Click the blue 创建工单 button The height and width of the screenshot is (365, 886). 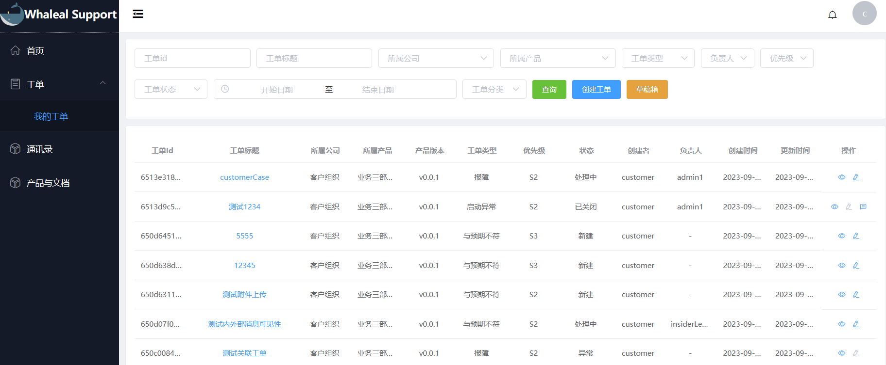point(596,89)
